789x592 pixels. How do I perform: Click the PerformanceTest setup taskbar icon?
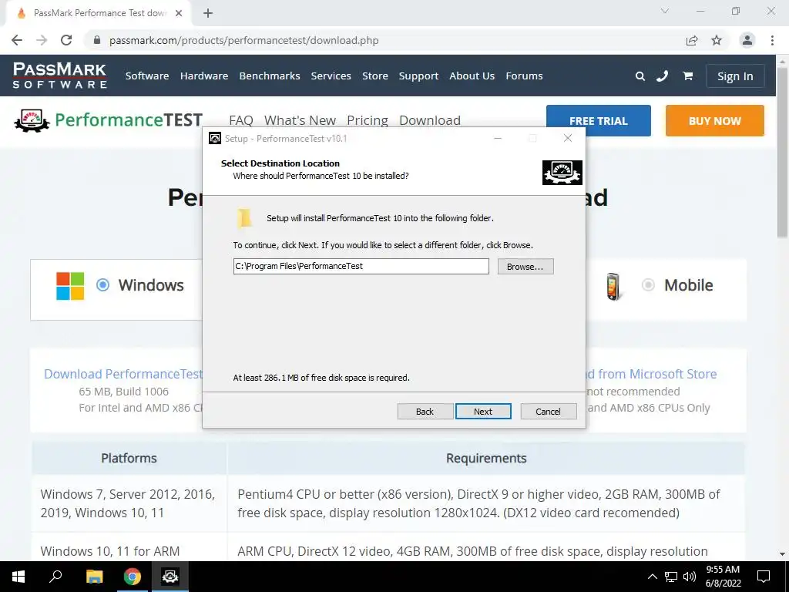point(170,577)
